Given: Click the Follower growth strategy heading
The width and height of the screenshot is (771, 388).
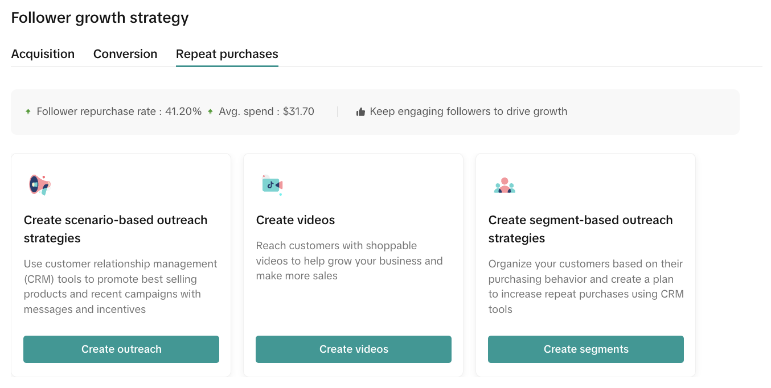Looking at the screenshot, I should [100, 18].
